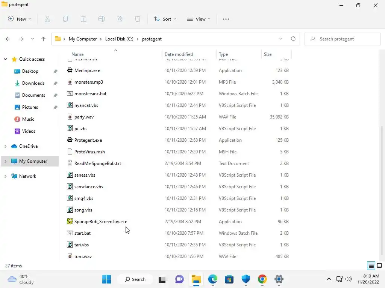Viewport: 385px width, 288px height.
Task: Select the nyancat.vbs script icon
Action: coord(70,105)
